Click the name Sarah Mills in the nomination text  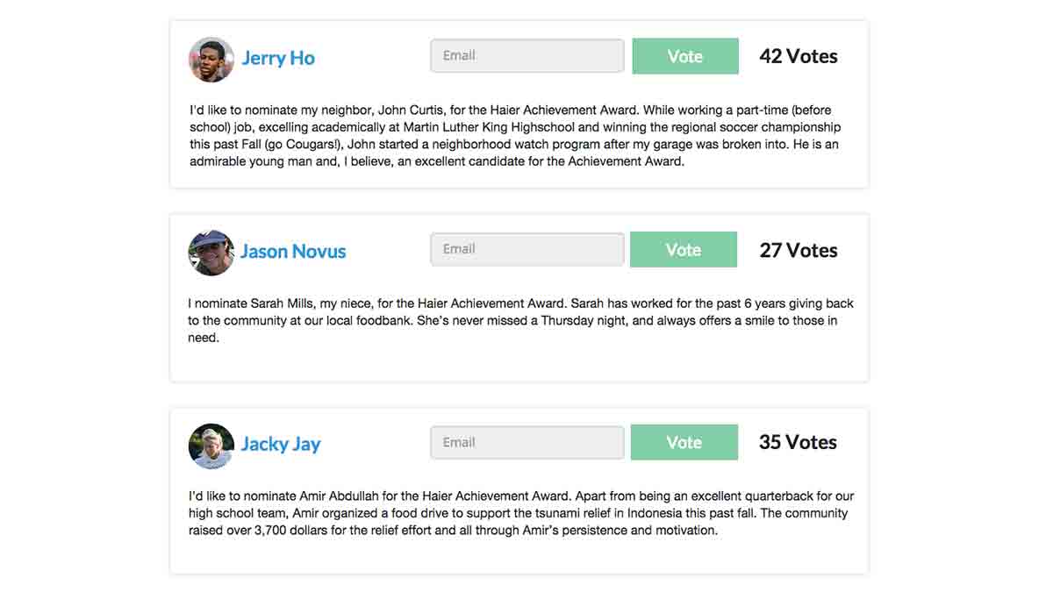(x=283, y=303)
